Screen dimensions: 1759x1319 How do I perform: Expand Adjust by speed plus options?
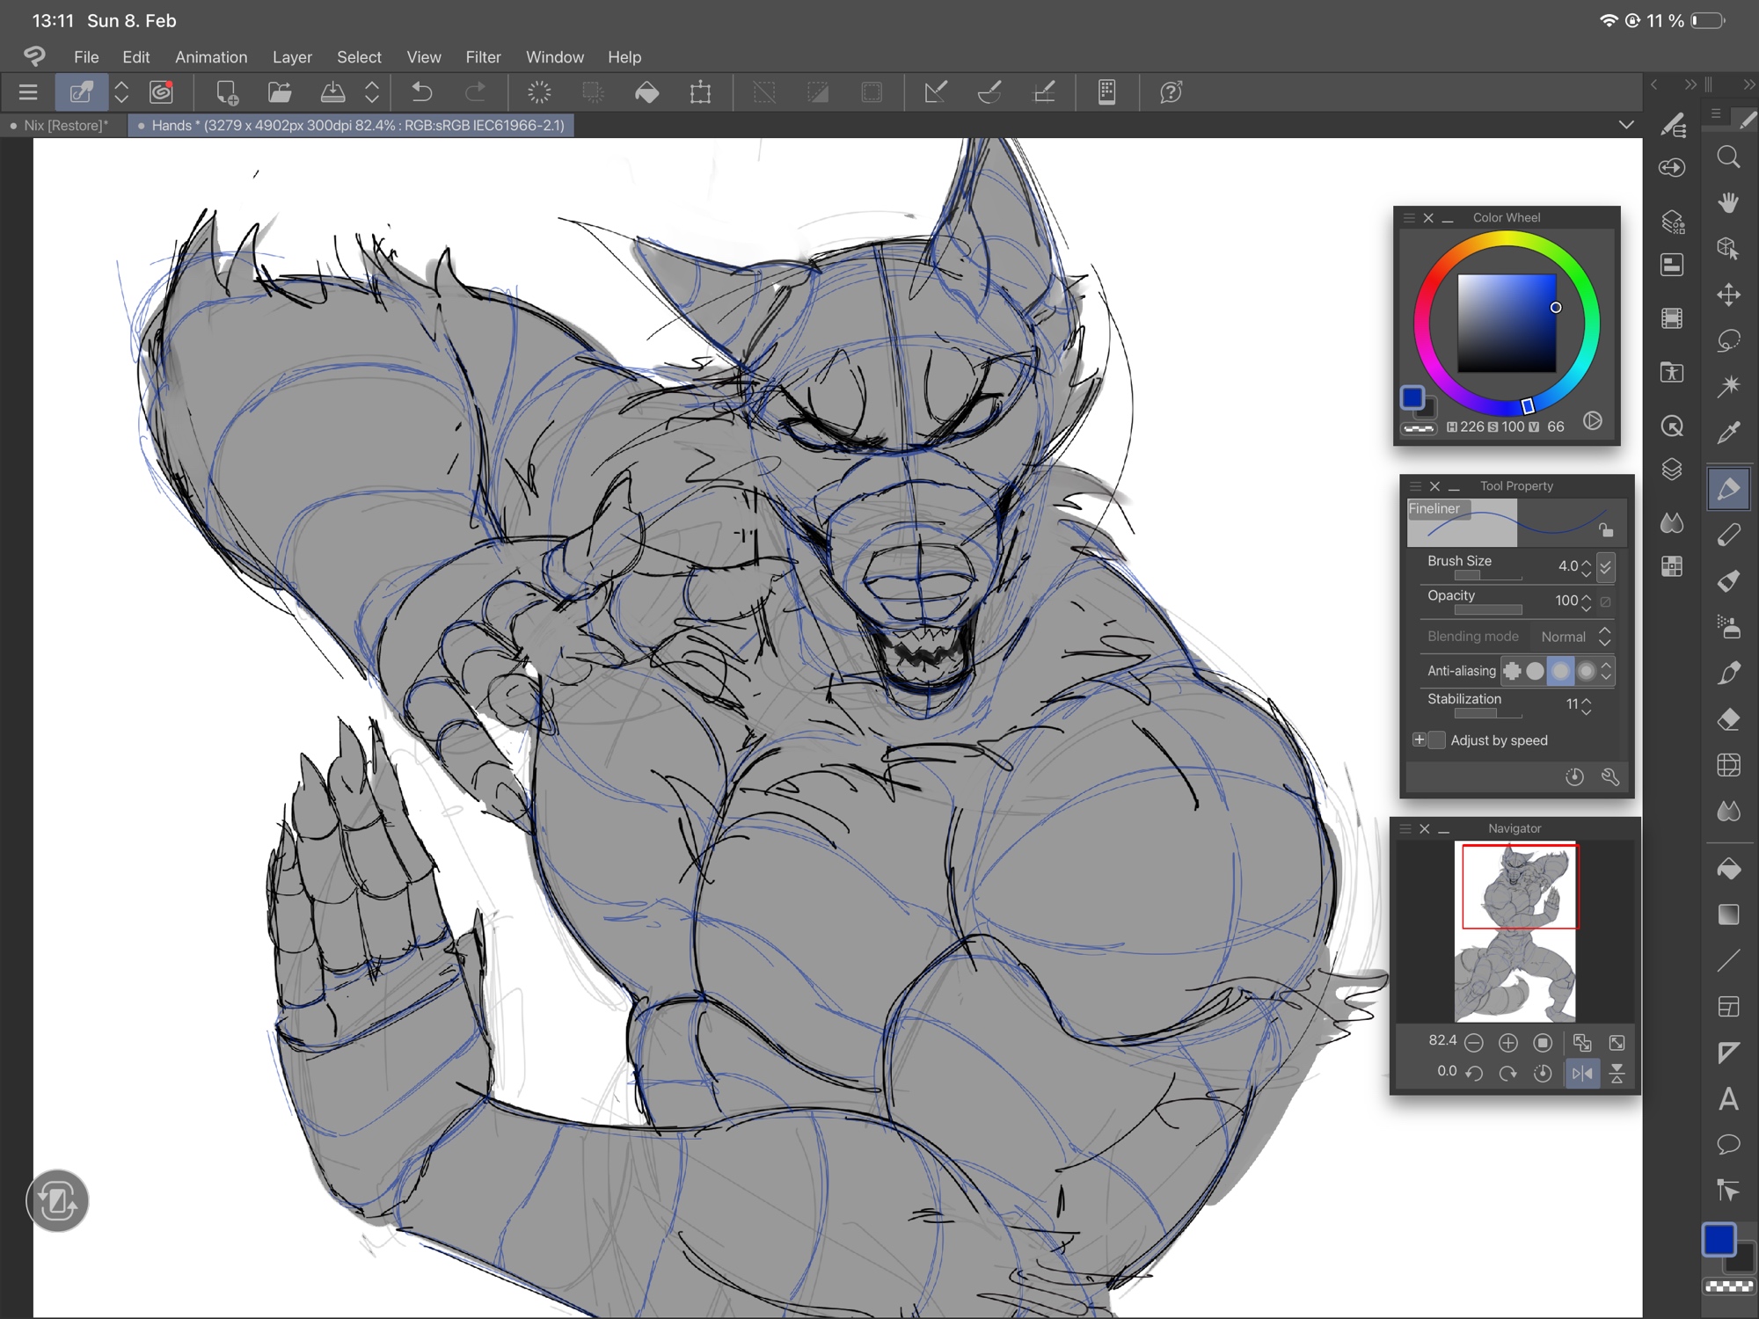pos(1419,740)
